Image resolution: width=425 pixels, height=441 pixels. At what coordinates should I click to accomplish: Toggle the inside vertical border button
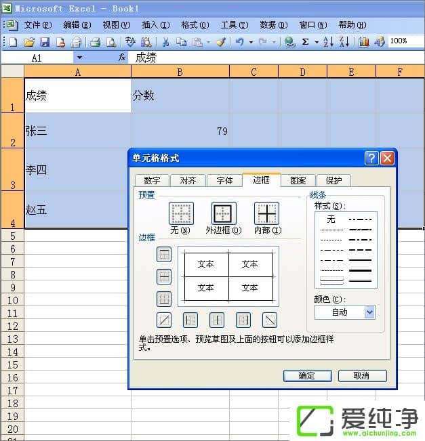click(x=217, y=320)
